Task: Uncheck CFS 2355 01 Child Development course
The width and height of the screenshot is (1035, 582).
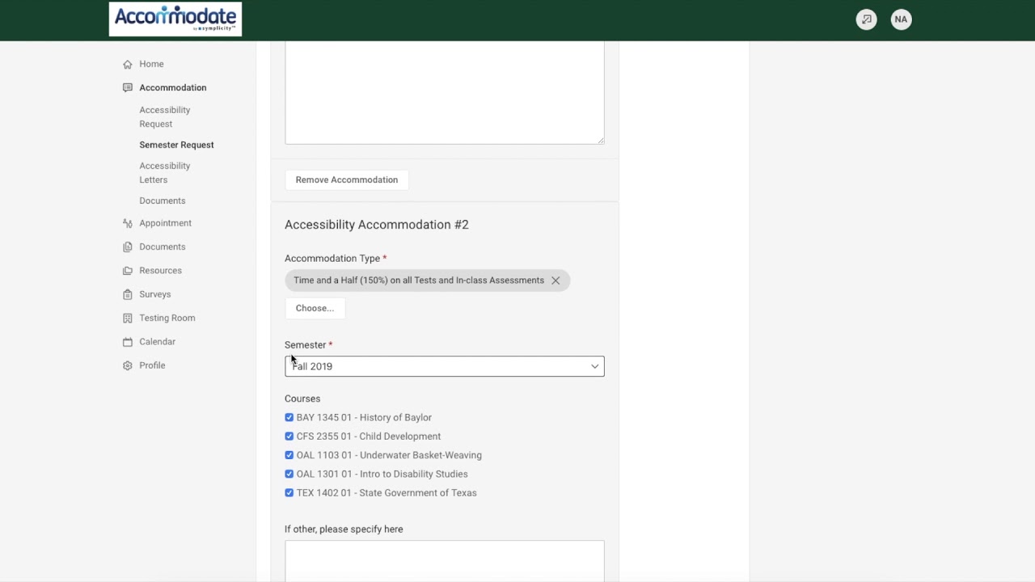Action: point(289,436)
